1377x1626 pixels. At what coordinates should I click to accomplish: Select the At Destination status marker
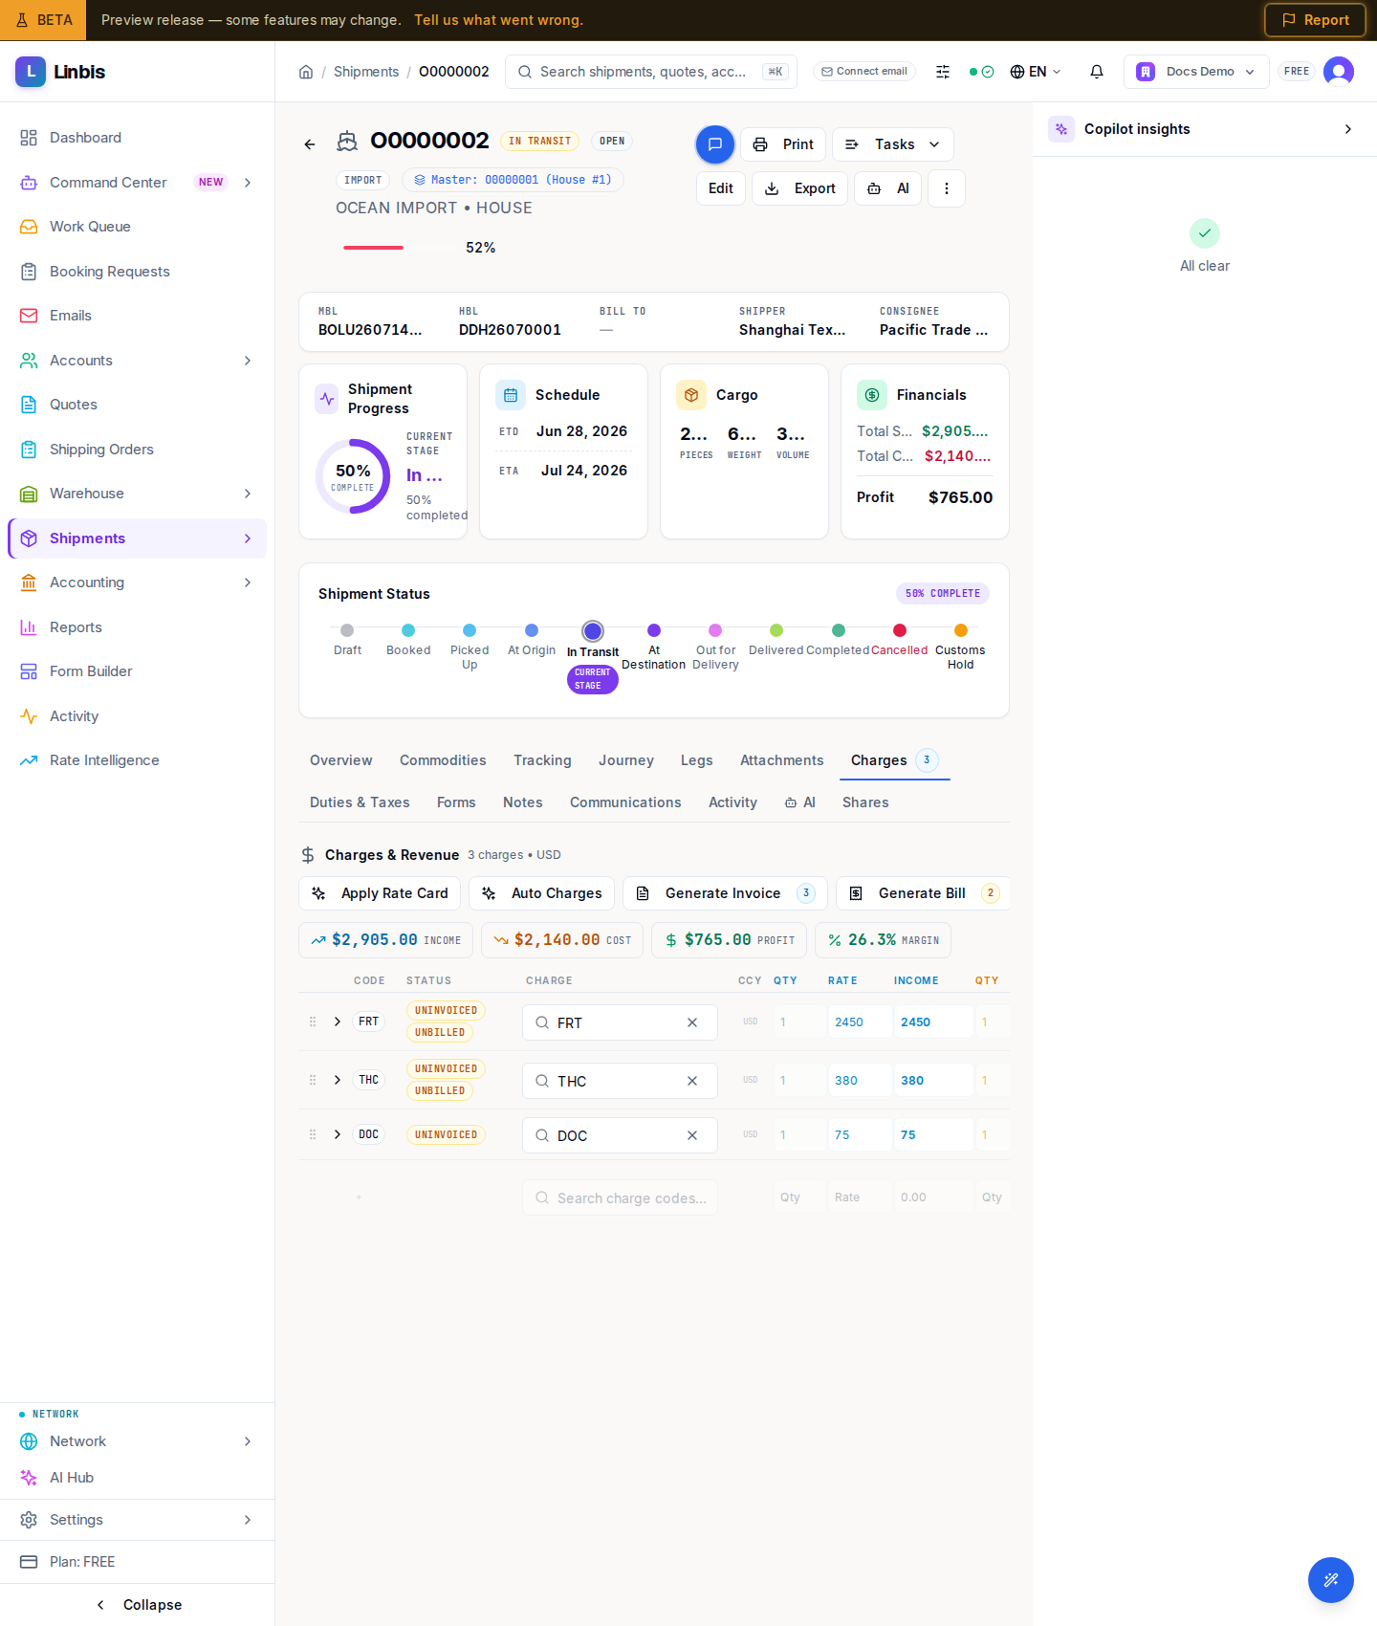pyautogui.click(x=654, y=630)
